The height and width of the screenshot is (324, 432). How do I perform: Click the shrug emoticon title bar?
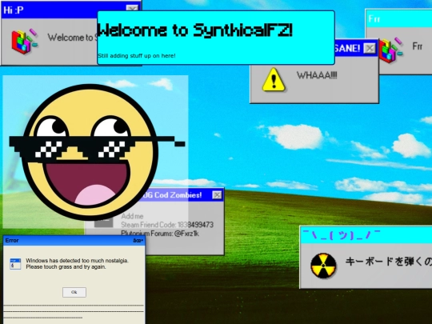pos(366,235)
